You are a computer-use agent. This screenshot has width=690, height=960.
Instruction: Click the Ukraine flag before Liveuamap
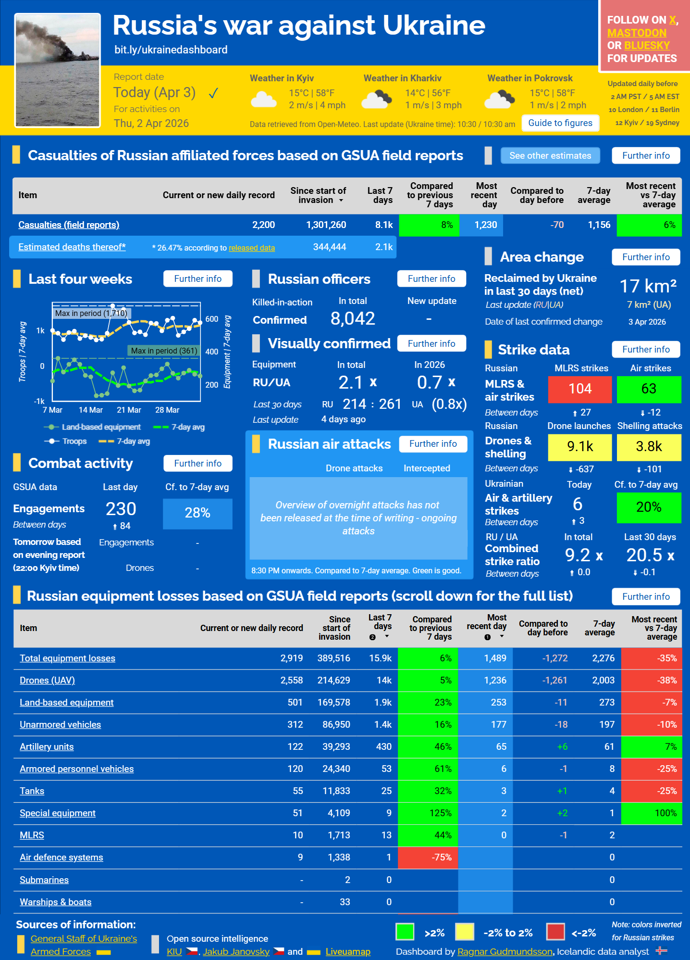[x=313, y=952]
